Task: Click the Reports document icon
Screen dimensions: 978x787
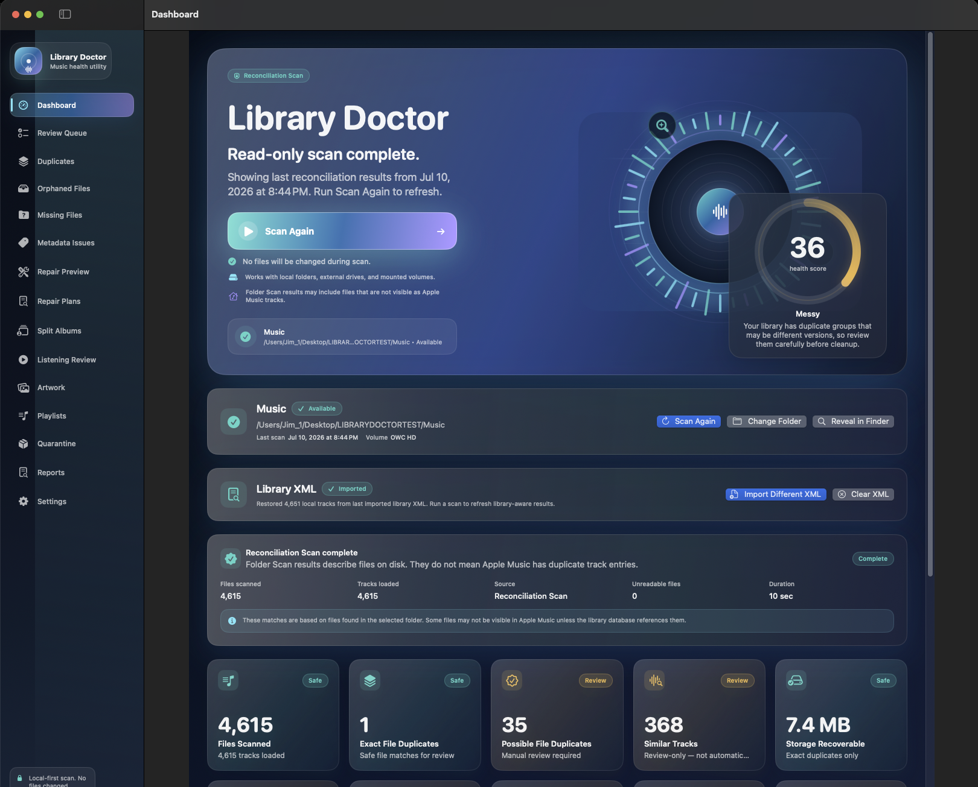Action: (x=24, y=472)
